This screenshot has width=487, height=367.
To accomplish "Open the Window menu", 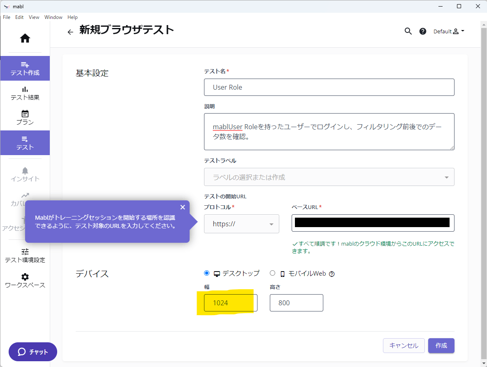I will tap(53, 17).
